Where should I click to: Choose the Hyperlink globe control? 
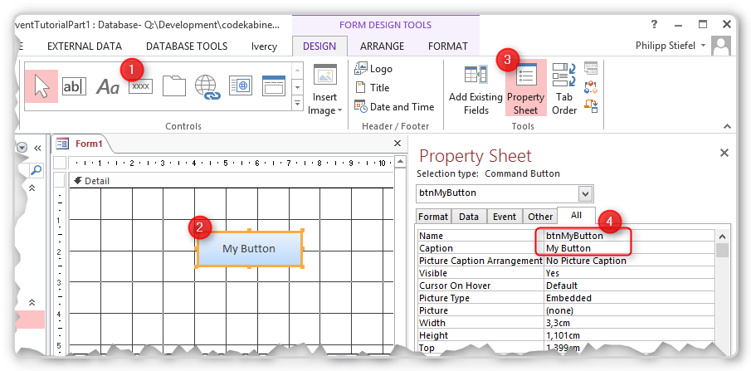pyautogui.click(x=207, y=85)
